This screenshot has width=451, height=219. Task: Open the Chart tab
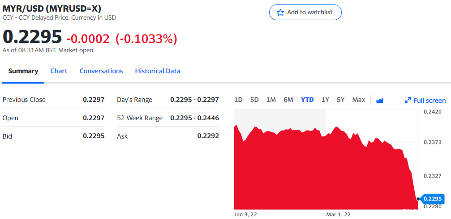(59, 71)
